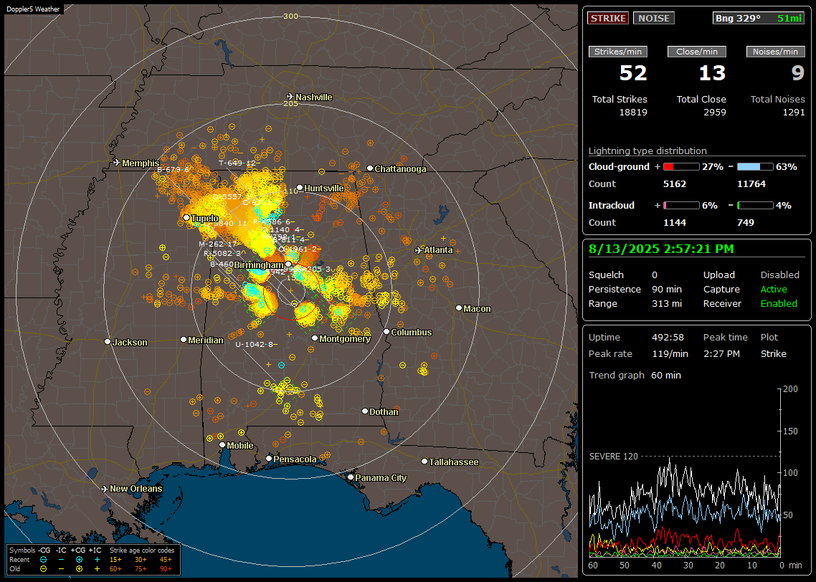Select the New Orleans airport icon
The width and height of the screenshot is (816, 582).
104,489
